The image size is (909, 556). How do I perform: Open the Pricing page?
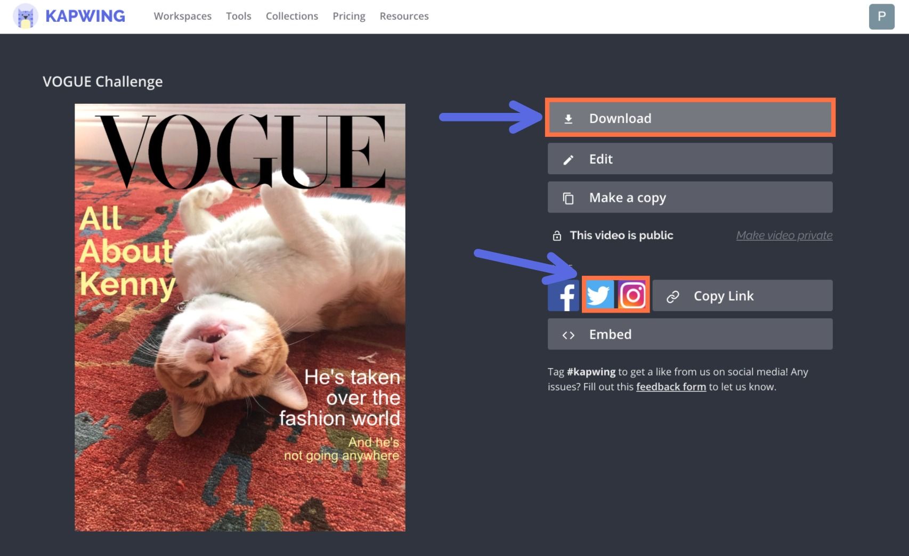(349, 16)
